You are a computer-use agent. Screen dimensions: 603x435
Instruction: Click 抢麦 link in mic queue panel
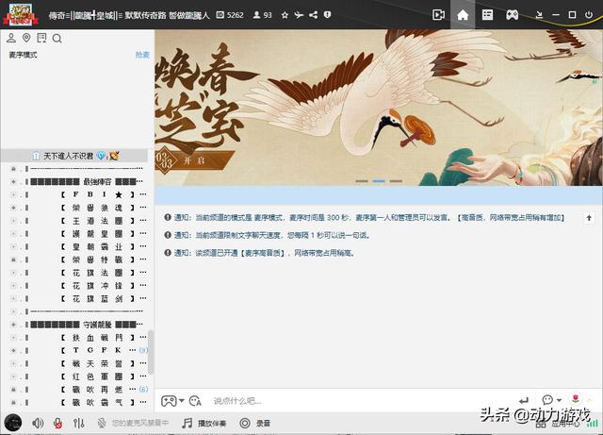[x=142, y=55]
